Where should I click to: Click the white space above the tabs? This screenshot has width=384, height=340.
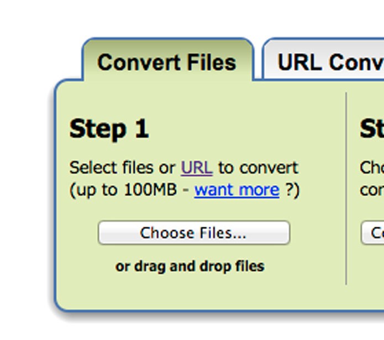pos(192,17)
